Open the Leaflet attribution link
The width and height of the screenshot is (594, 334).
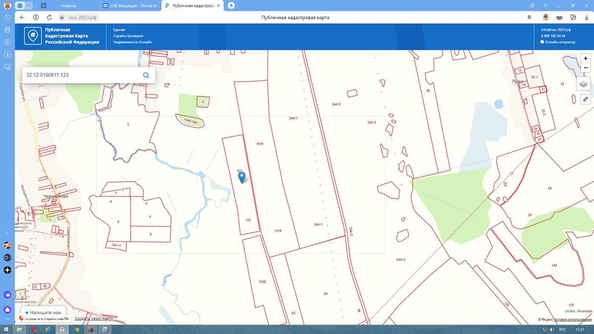[x=570, y=311]
